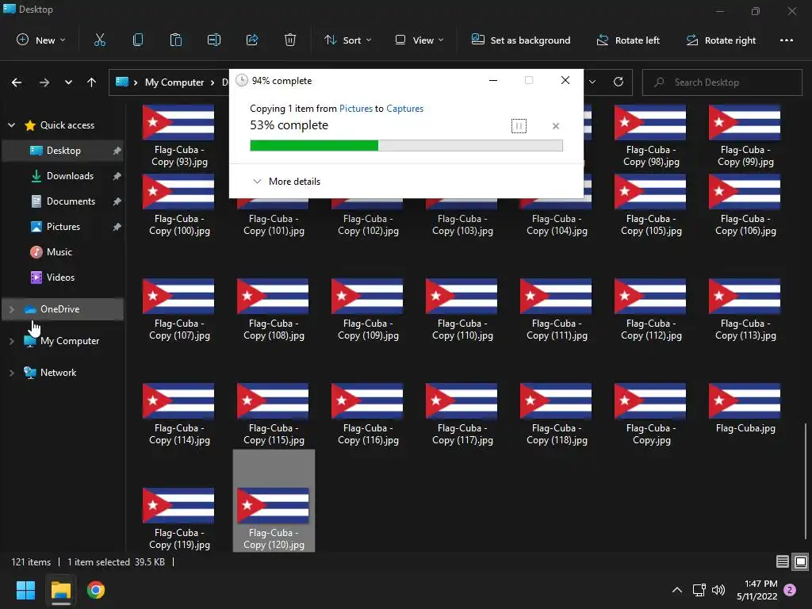812x609 pixels.
Task: Click the Delete trash icon
Action: click(x=290, y=40)
